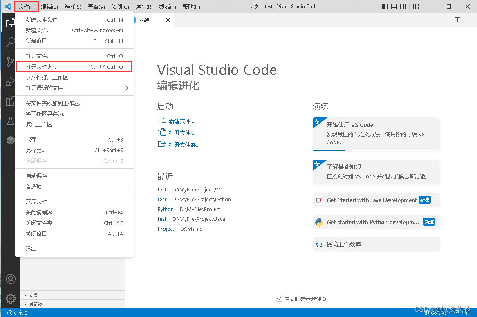
Task: Open 了解基础知识 walkthrough card
Action: coord(376,172)
